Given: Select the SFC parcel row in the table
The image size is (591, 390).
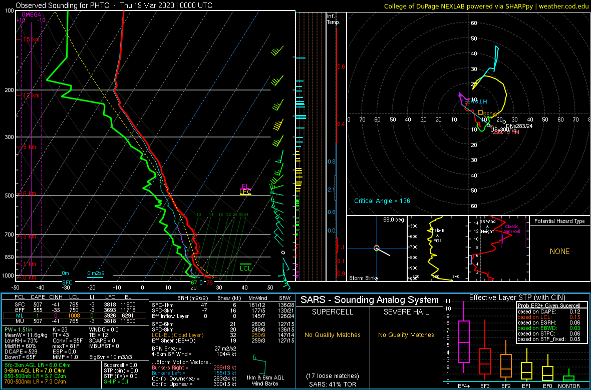Looking at the screenshot, I should coord(74,304).
